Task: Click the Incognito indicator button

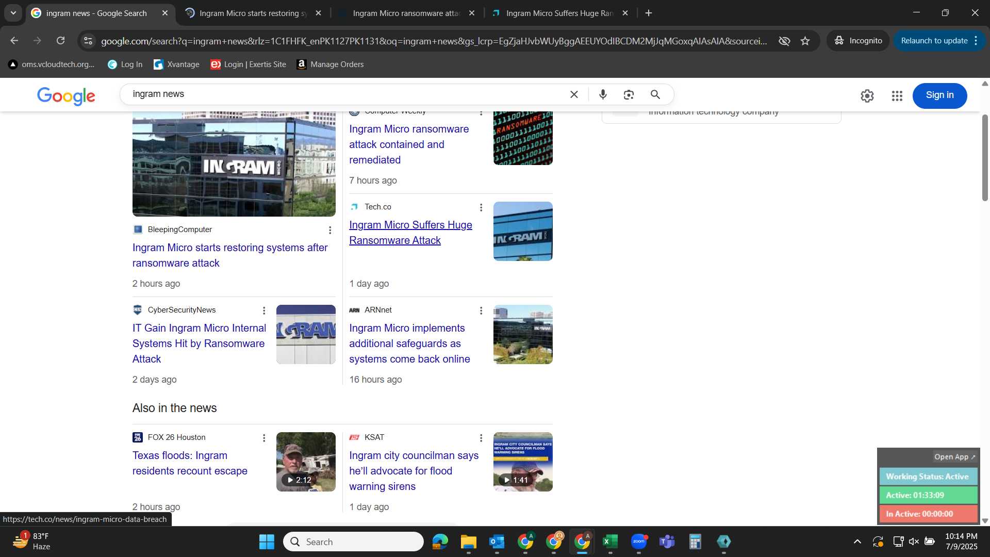Action: tap(858, 41)
